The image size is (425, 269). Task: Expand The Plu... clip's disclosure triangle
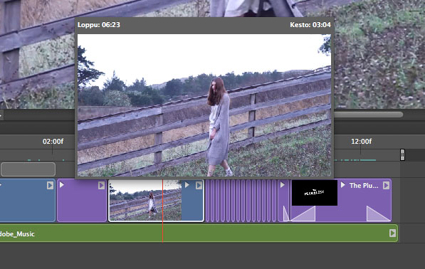coord(343,185)
